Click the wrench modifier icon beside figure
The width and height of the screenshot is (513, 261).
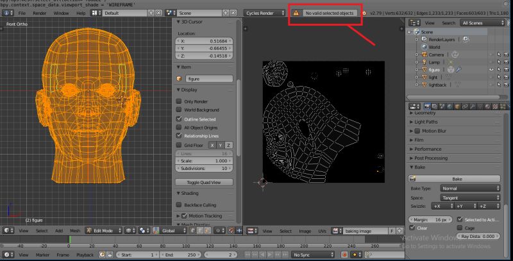click(x=458, y=70)
